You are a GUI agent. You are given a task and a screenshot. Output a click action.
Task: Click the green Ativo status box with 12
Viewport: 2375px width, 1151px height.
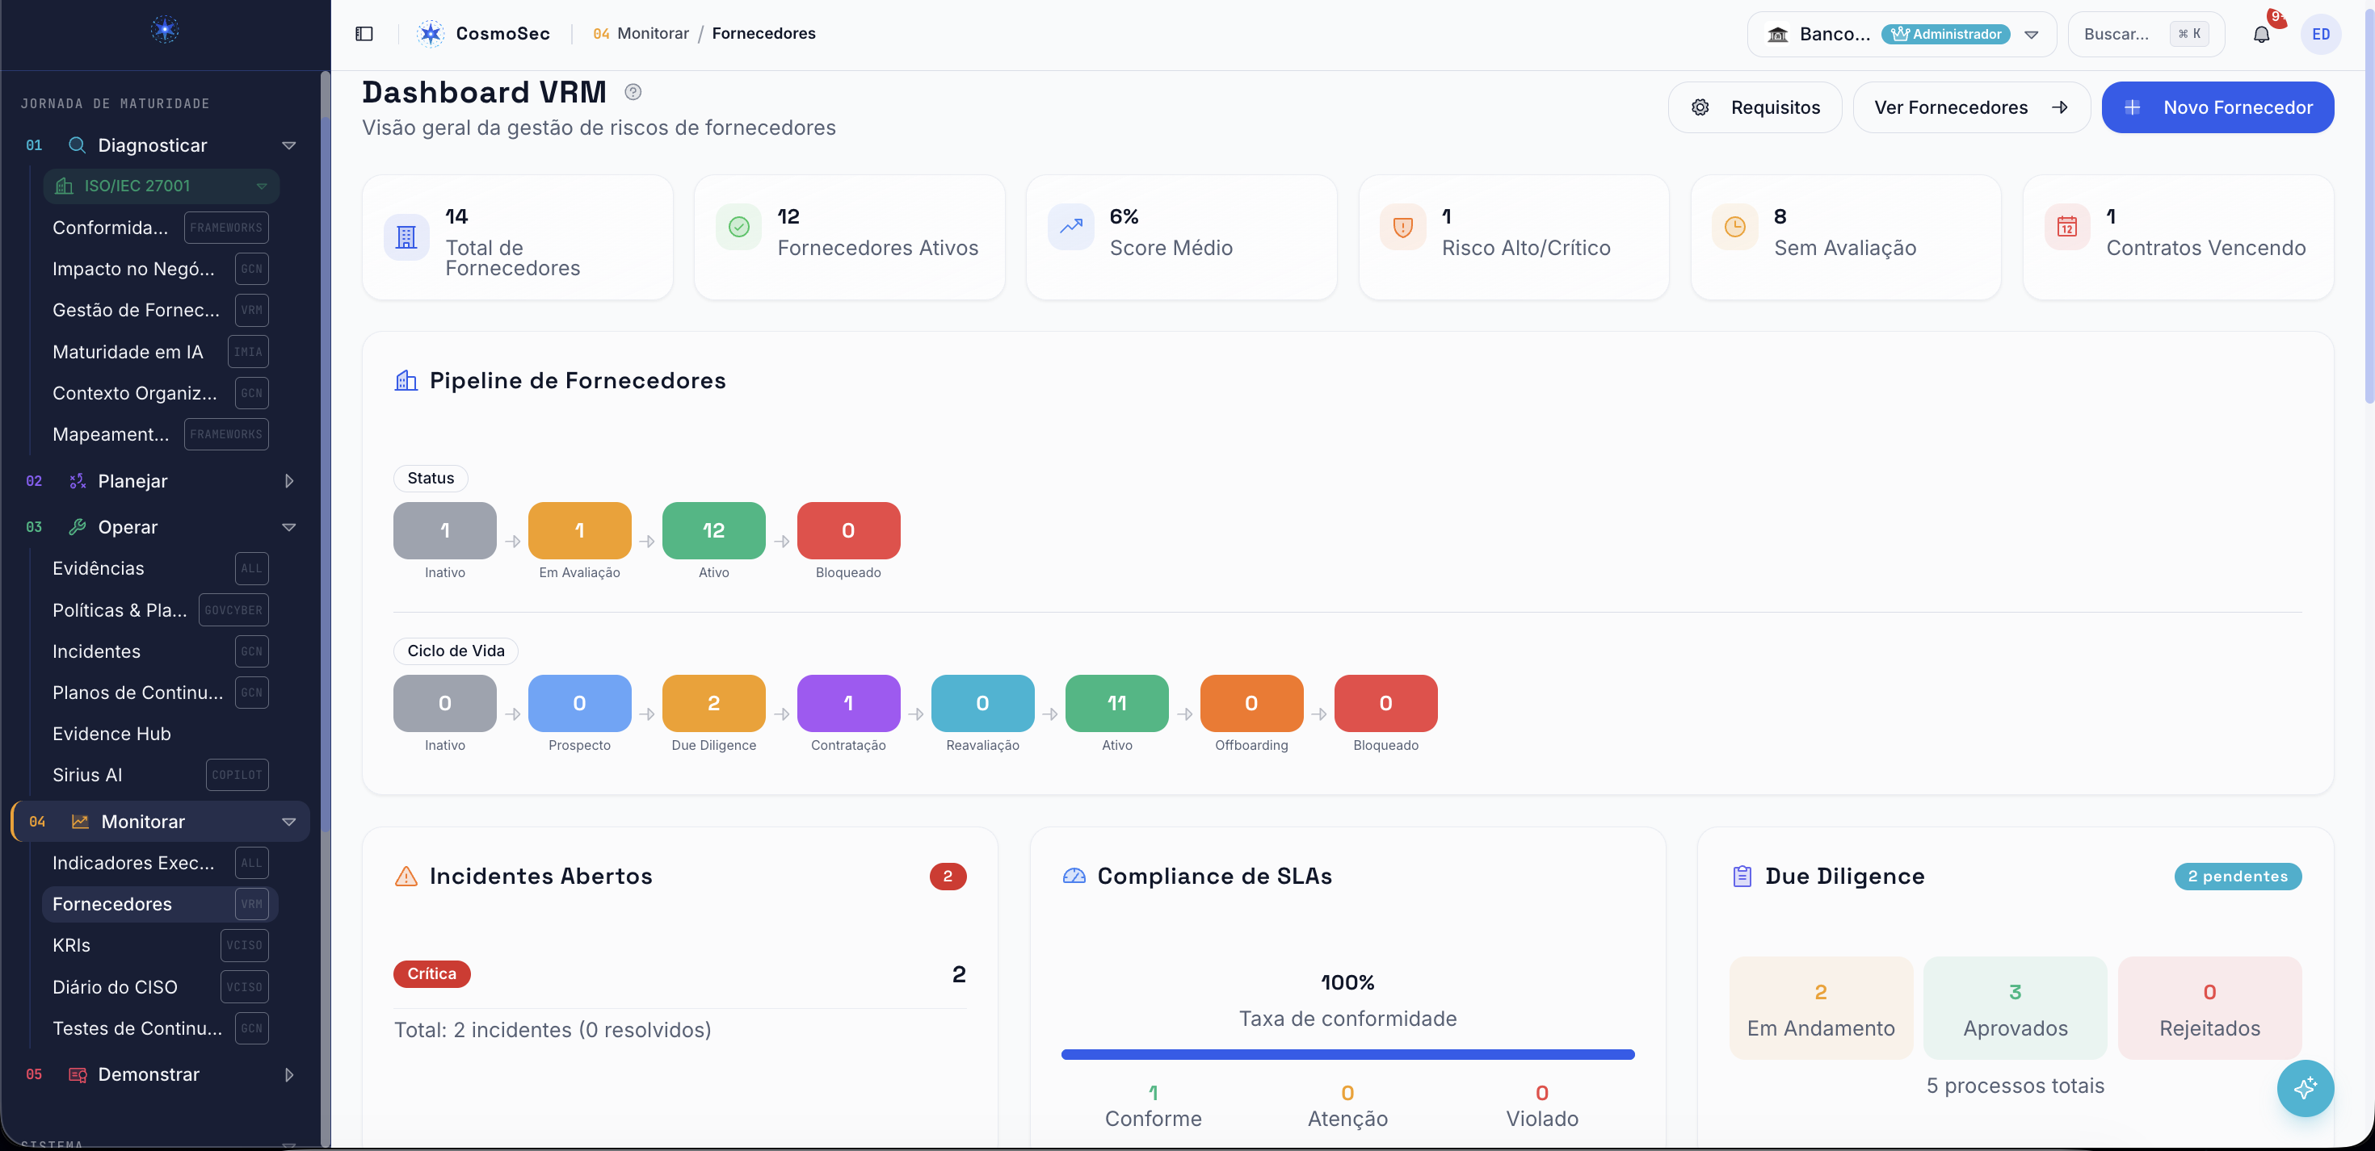coord(713,531)
